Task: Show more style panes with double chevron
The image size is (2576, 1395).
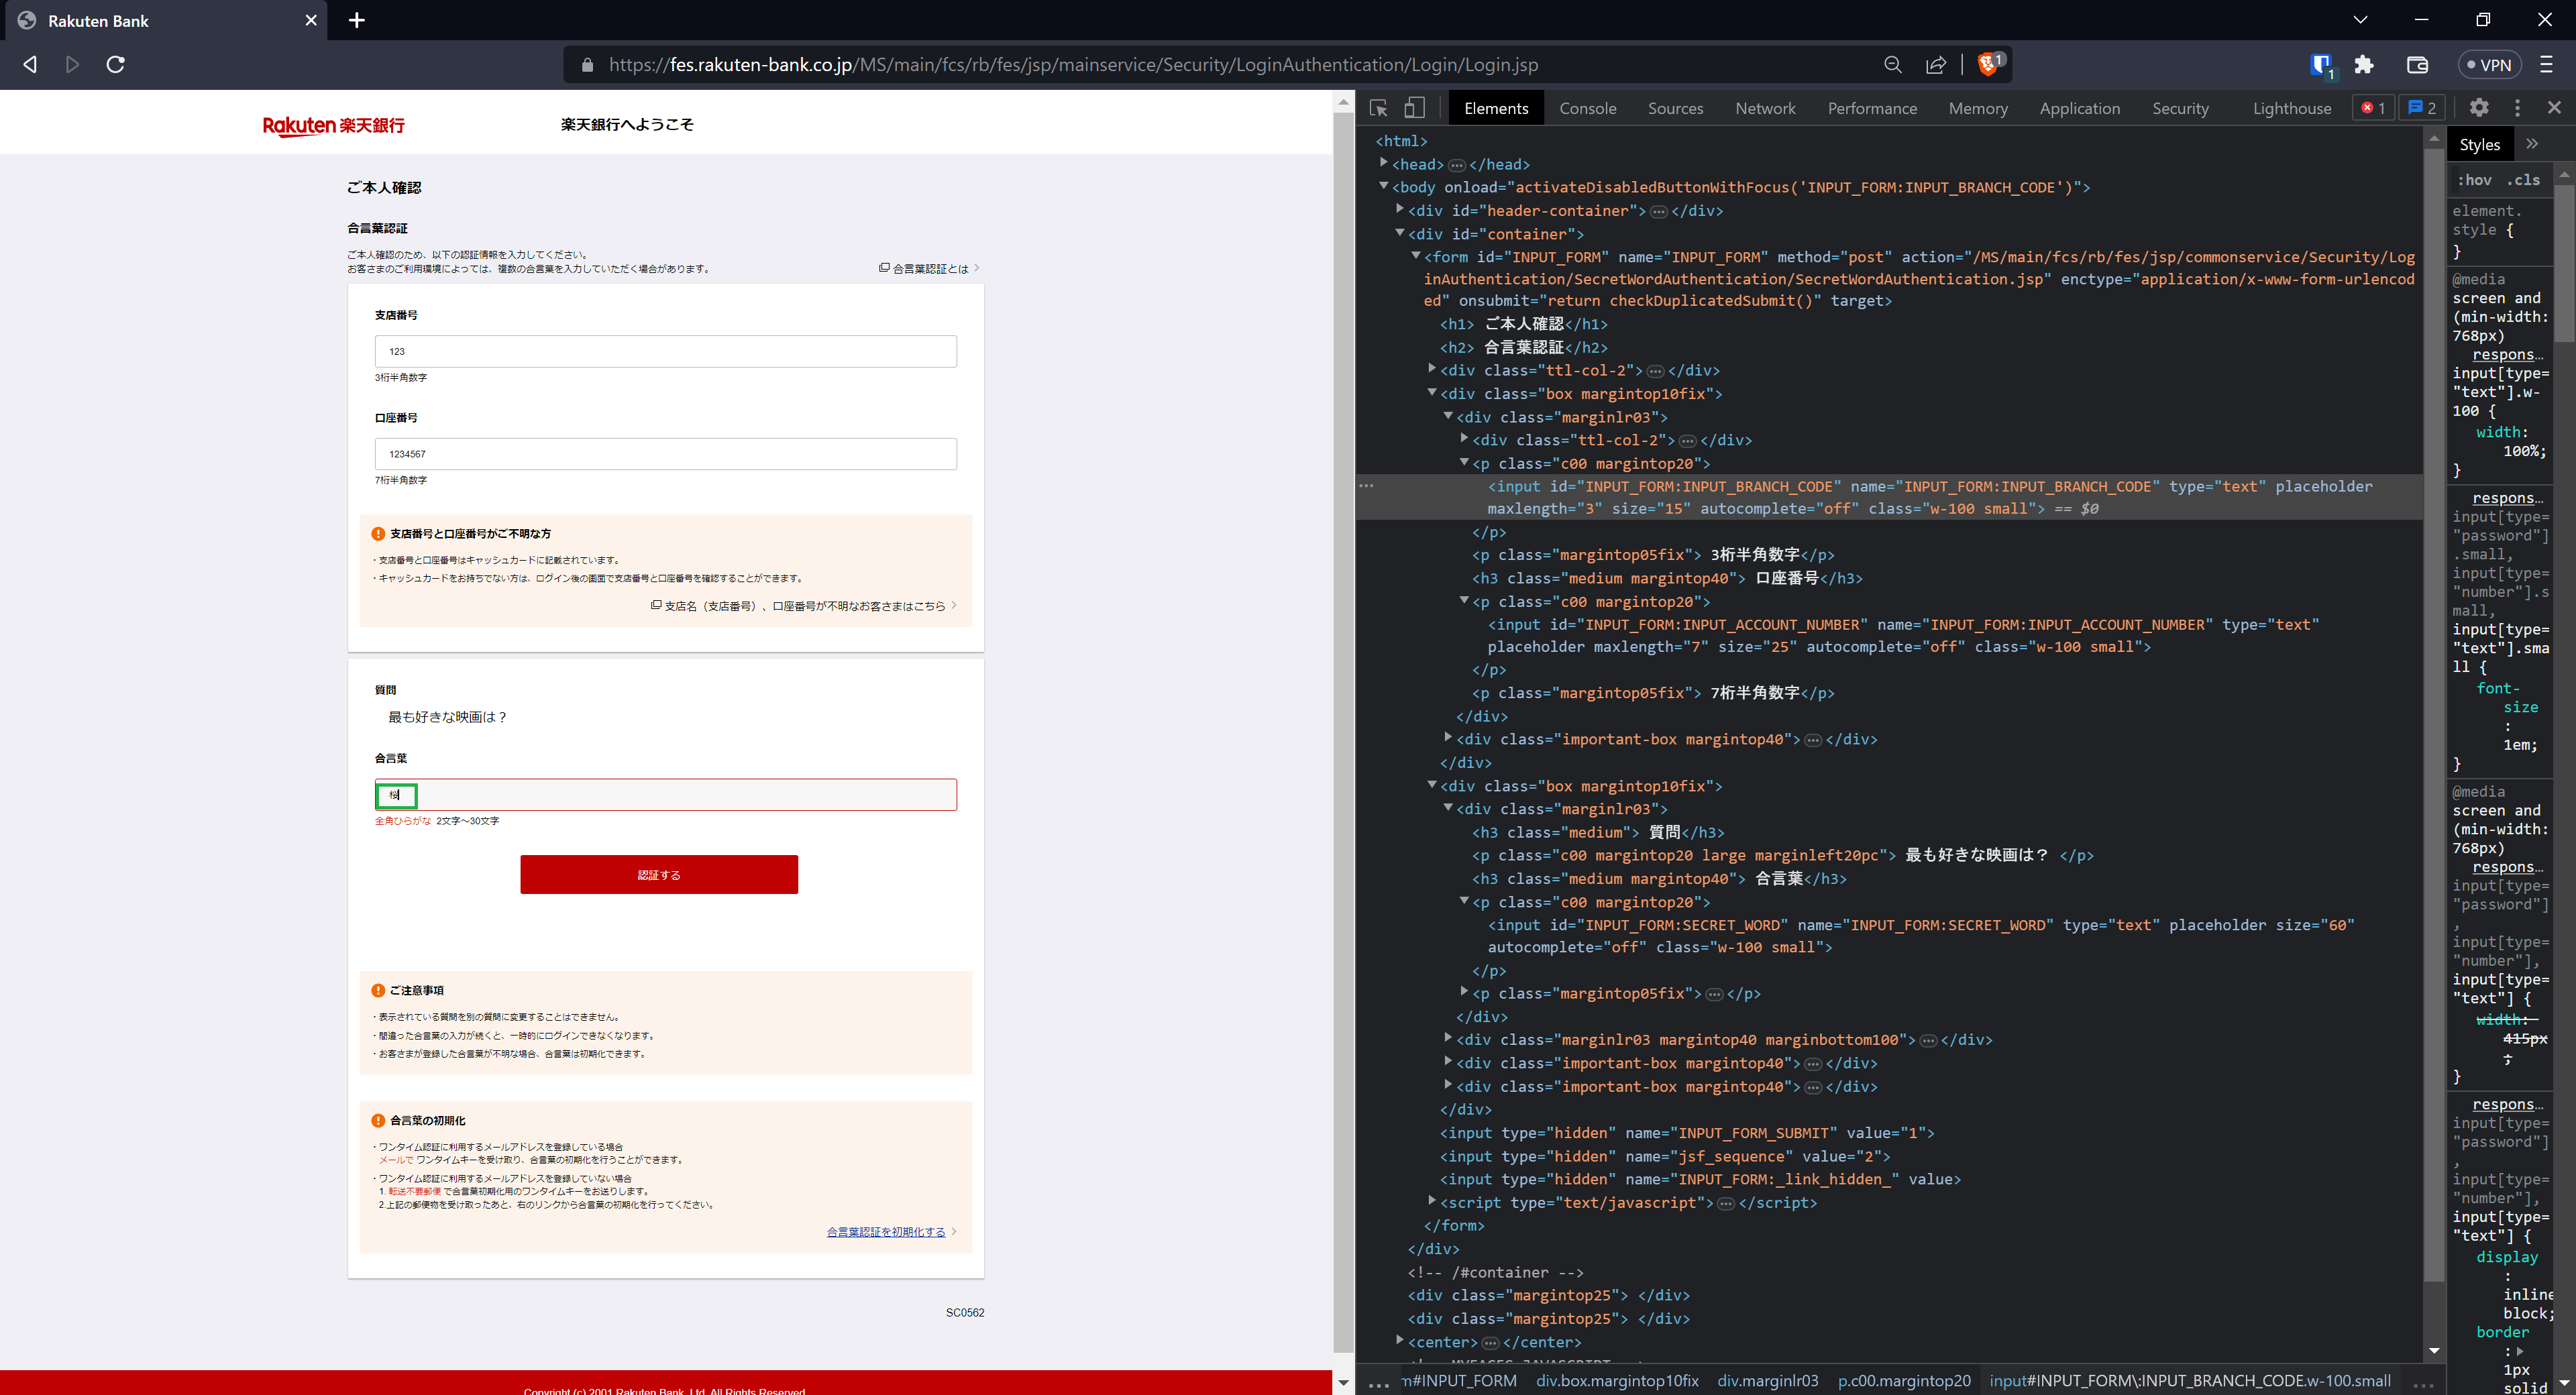Action: [2532, 144]
